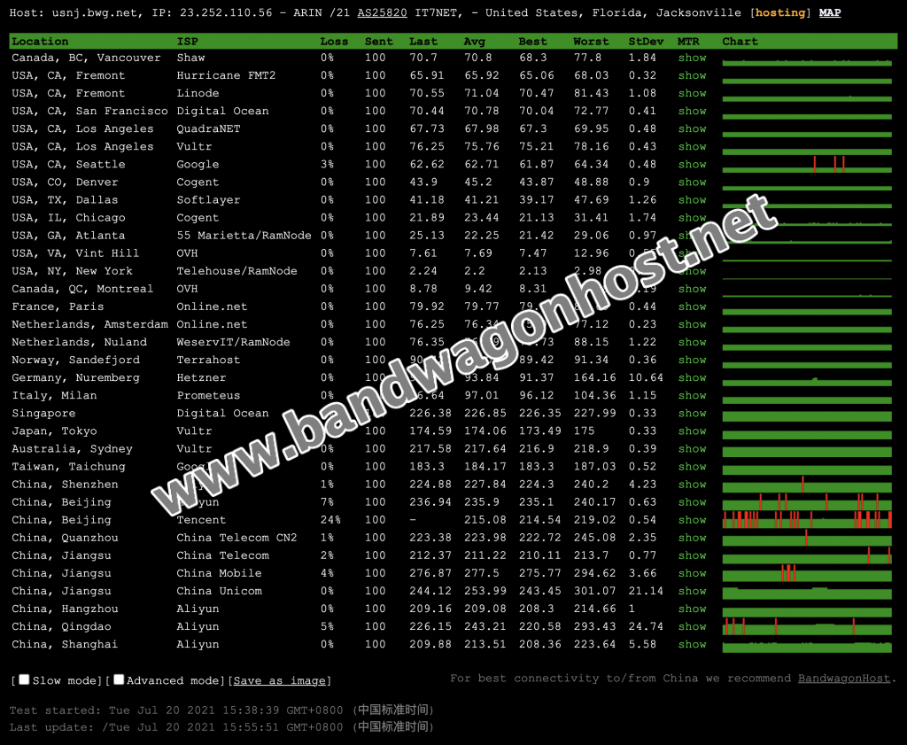The height and width of the screenshot is (745, 907).
Task: Click the "24%" loss value for Tencent
Action: (x=331, y=521)
